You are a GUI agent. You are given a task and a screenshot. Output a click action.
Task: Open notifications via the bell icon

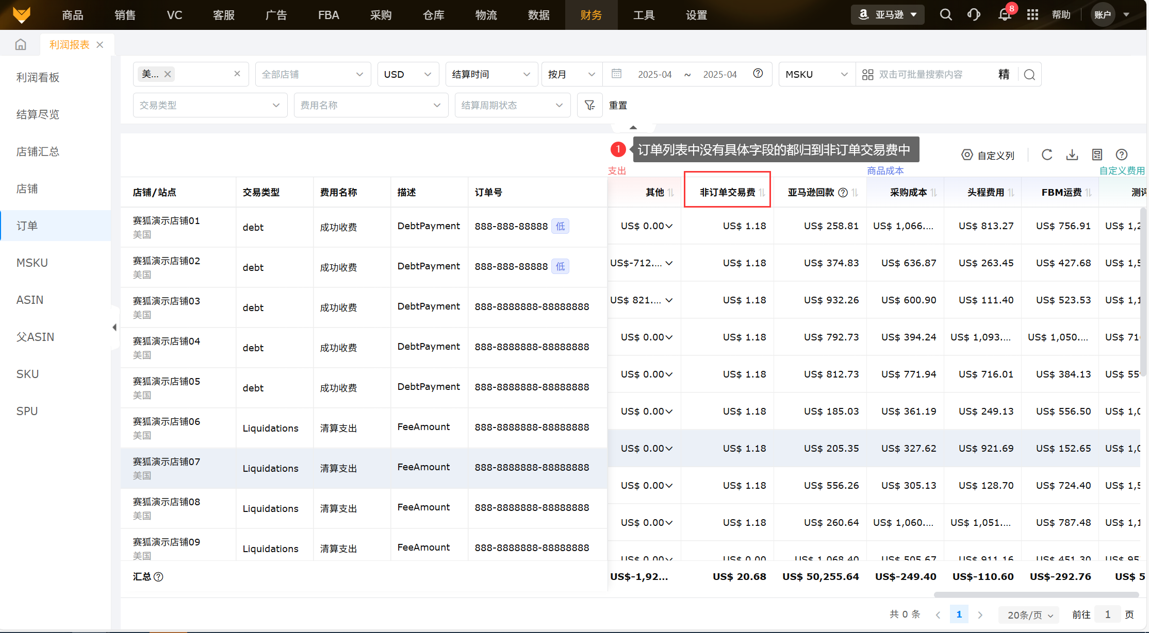[1005, 14]
